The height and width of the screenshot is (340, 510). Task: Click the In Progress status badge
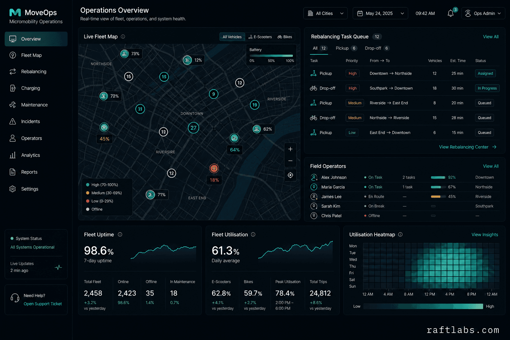(487, 88)
